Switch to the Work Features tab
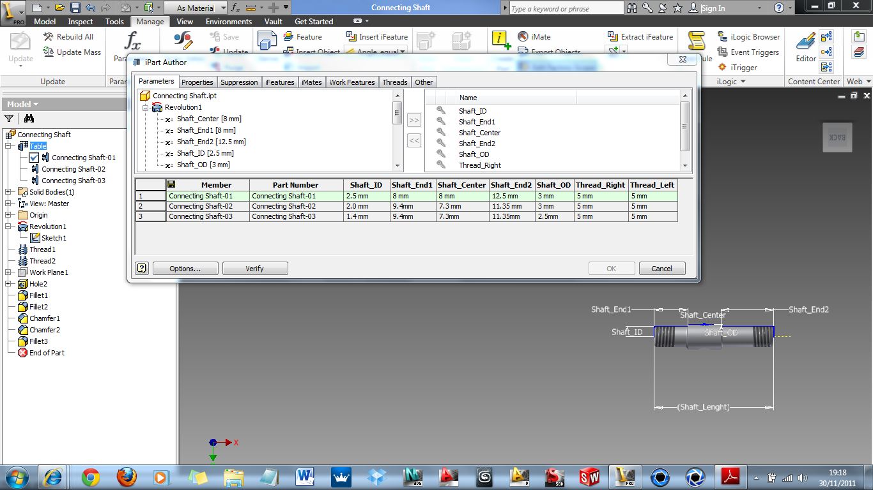This screenshot has height=490, width=873. (x=352, y=82)
